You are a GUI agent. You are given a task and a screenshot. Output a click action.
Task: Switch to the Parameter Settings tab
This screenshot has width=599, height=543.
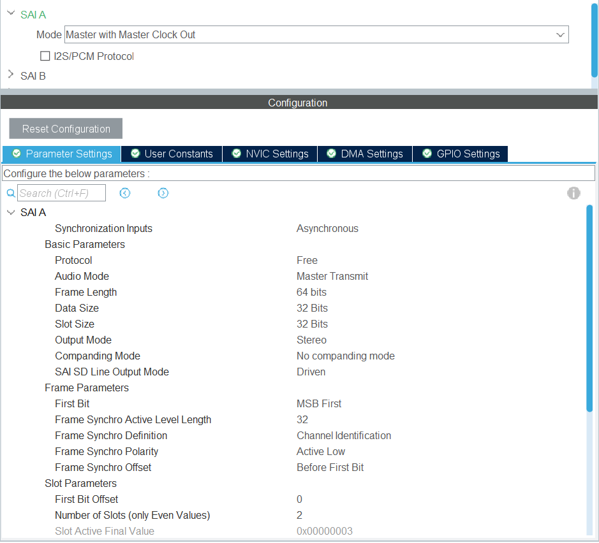coord(61,154)
